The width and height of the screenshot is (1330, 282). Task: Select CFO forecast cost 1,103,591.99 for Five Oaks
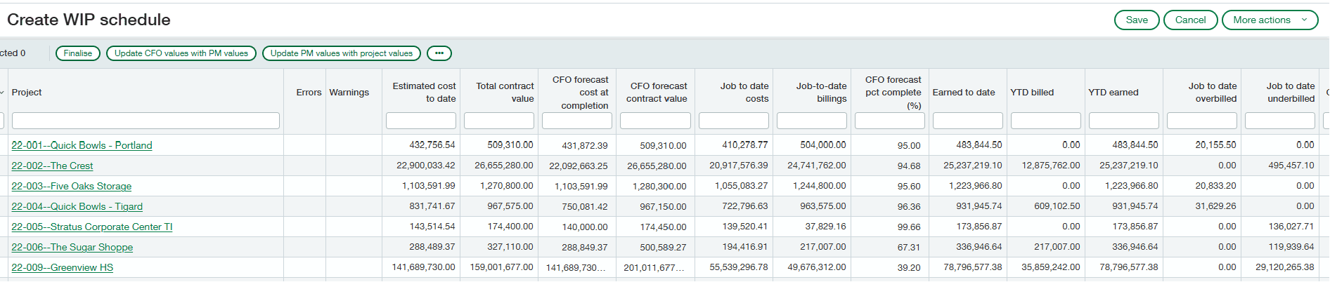click(x=577, y=186)
